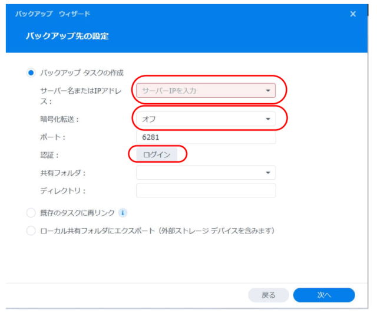Select the バックアップ タスクの作成 radio button
Viewport: 377px width, 316px height.
tap(31, 73)
